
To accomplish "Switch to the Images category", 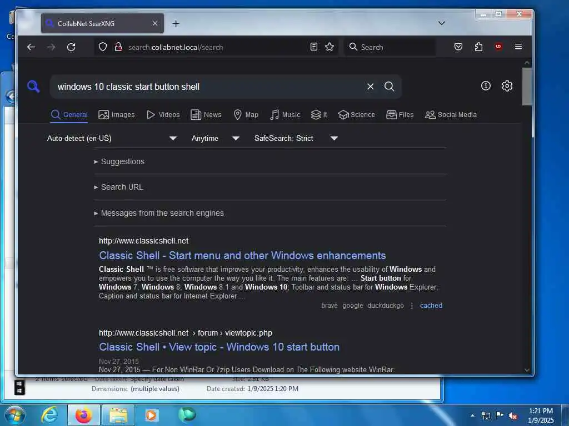I will 117,115.
